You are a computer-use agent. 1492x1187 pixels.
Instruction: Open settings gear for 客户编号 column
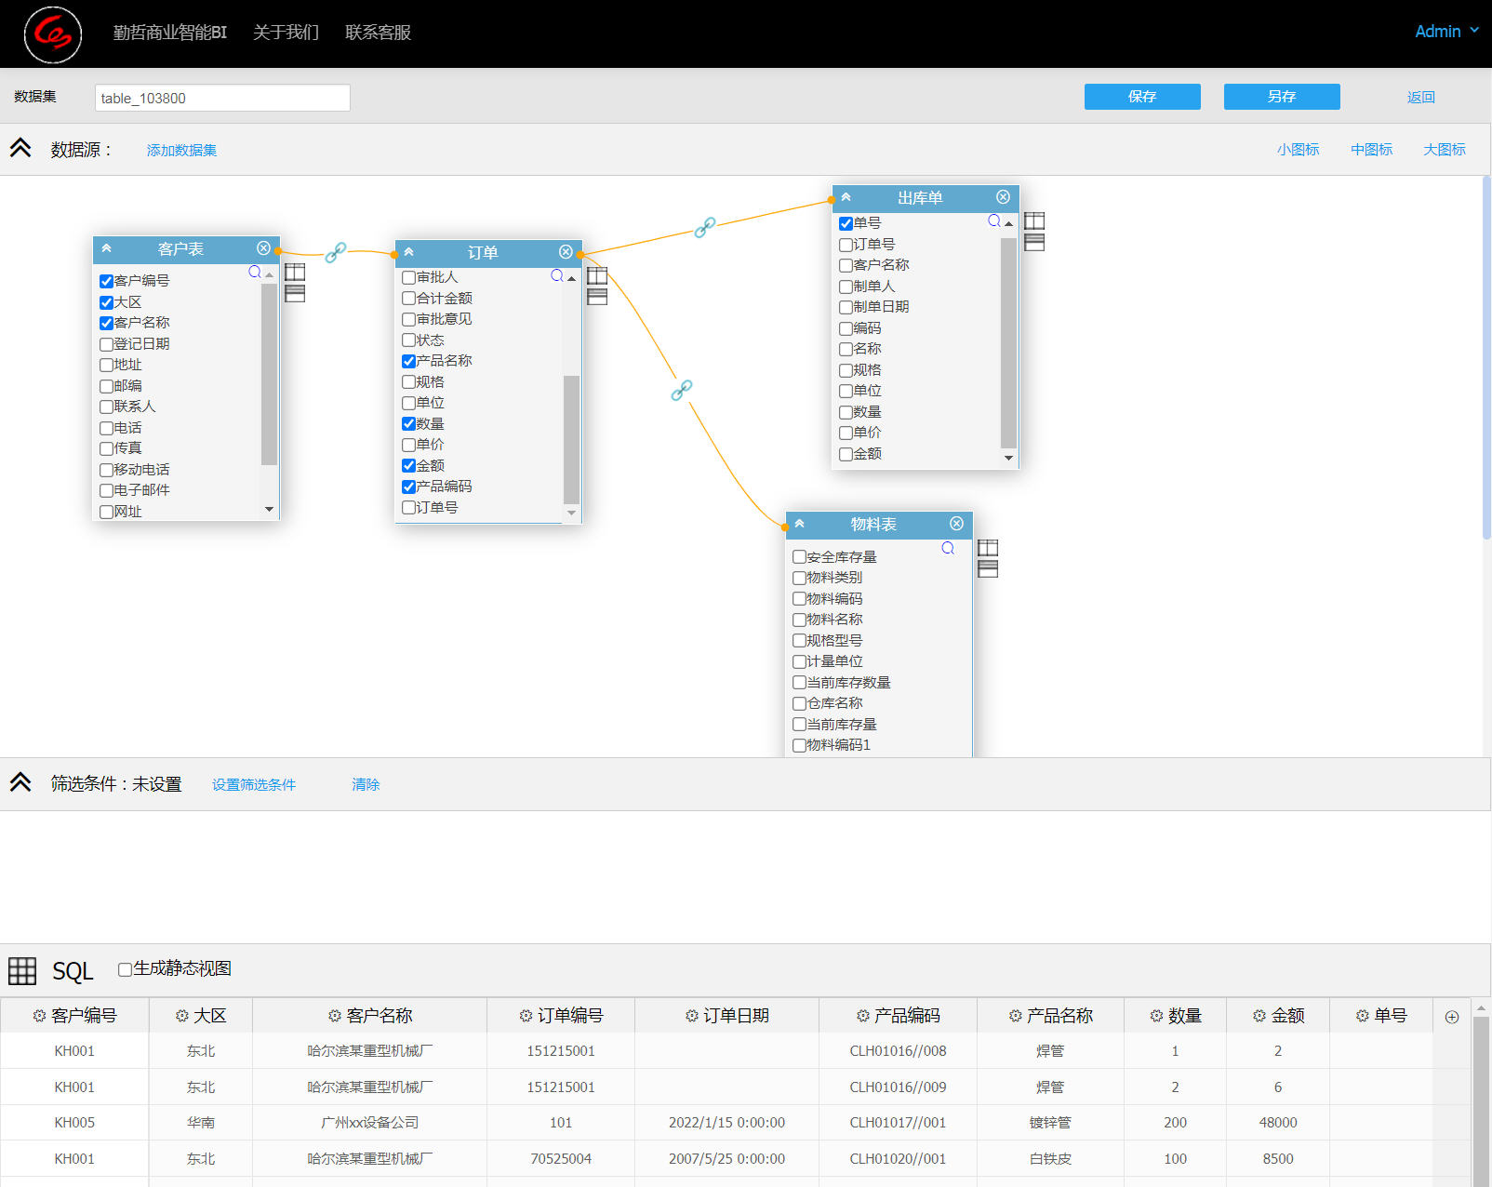point(39,1016)
